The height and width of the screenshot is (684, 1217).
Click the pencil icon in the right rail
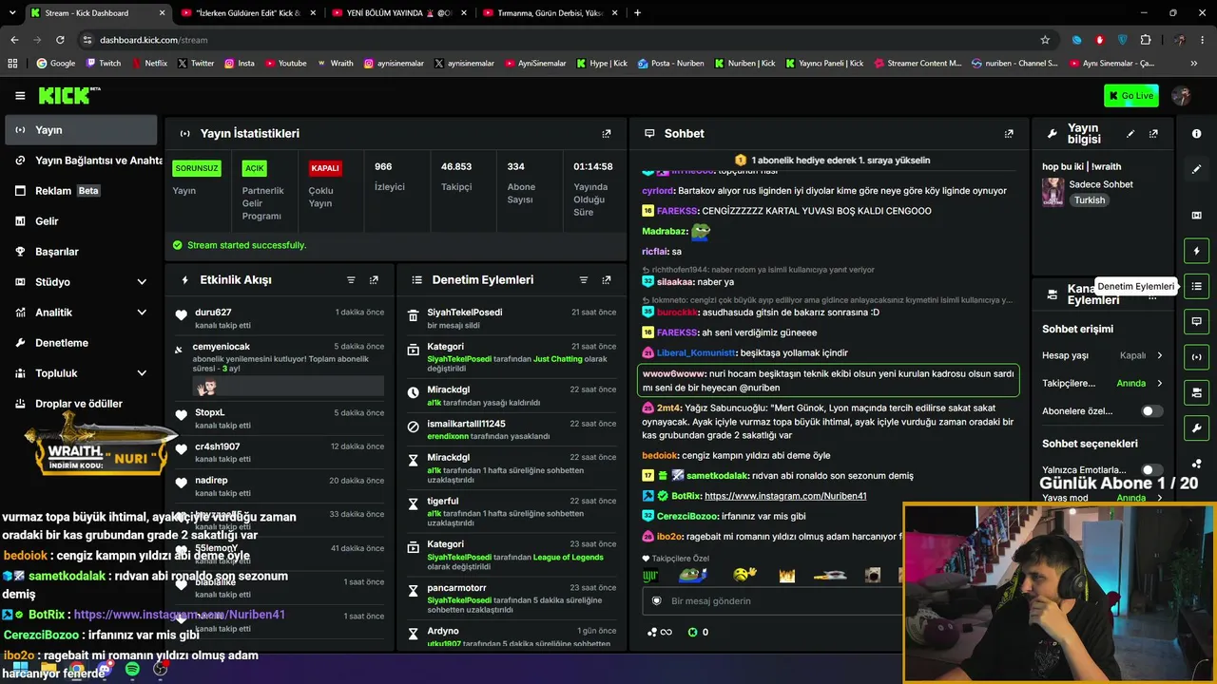coord(1196,169)
